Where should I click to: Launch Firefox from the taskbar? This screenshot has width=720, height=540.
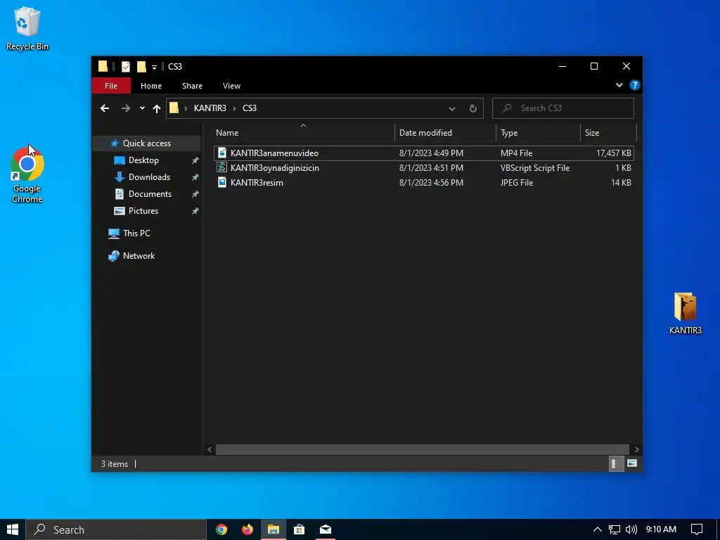[x=247, y=529]
